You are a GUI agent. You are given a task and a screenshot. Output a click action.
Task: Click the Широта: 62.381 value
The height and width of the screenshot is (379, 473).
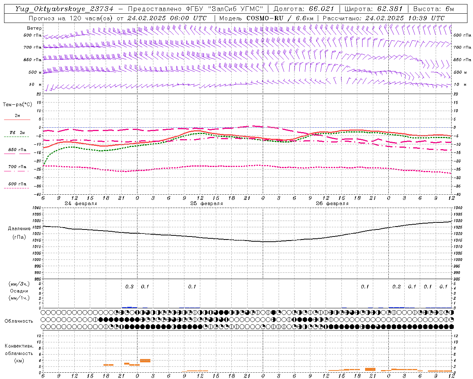coord(374,9)
